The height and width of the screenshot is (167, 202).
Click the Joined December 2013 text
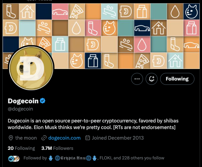118,138
